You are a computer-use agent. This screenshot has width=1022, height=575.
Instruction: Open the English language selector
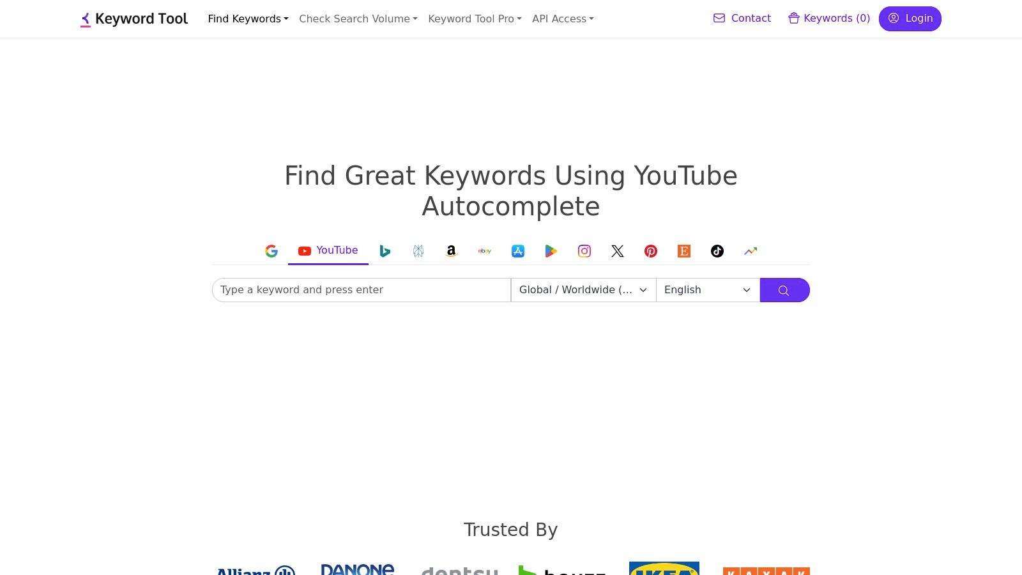(707, 289)
